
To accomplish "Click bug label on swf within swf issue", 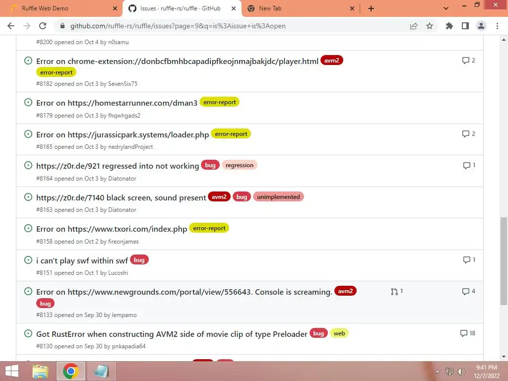I will click(139, 260).
